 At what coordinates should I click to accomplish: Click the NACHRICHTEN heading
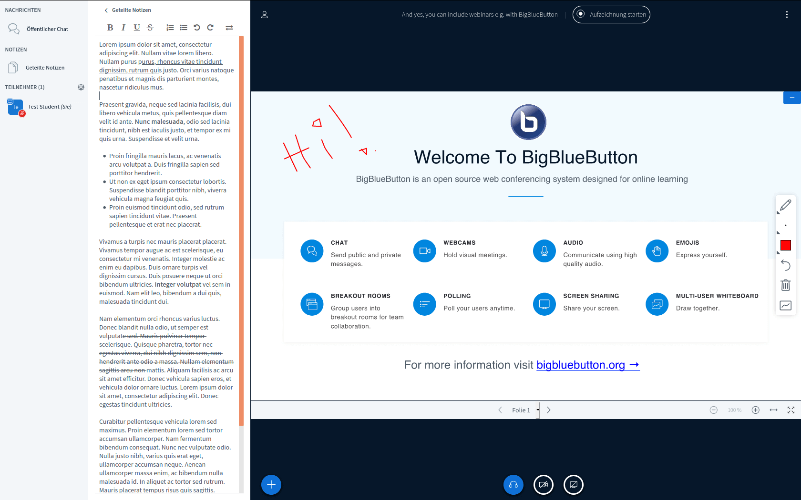tap(23, 10)
